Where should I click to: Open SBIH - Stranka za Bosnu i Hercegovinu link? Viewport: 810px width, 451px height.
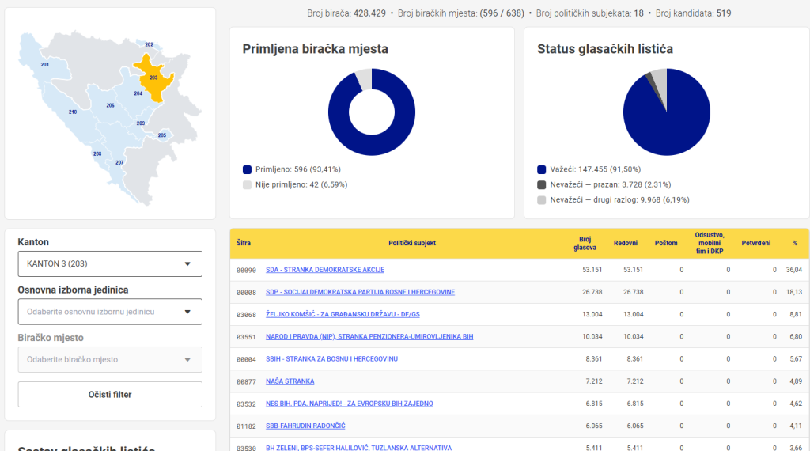331,358
